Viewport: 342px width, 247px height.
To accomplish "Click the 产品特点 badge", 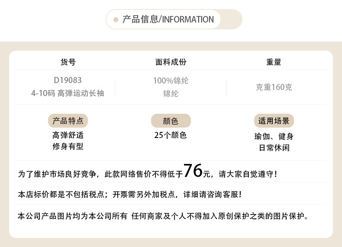I will 68,121.
